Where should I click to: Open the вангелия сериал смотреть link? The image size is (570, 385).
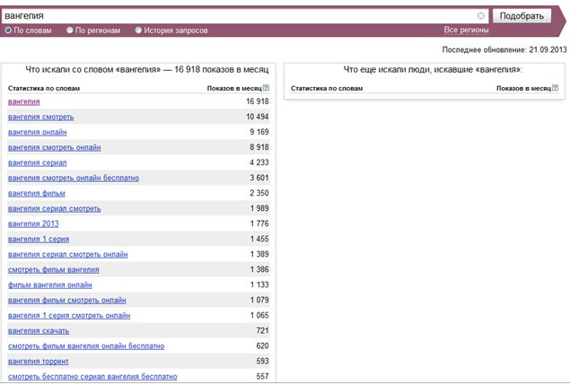tap(55, 209)
